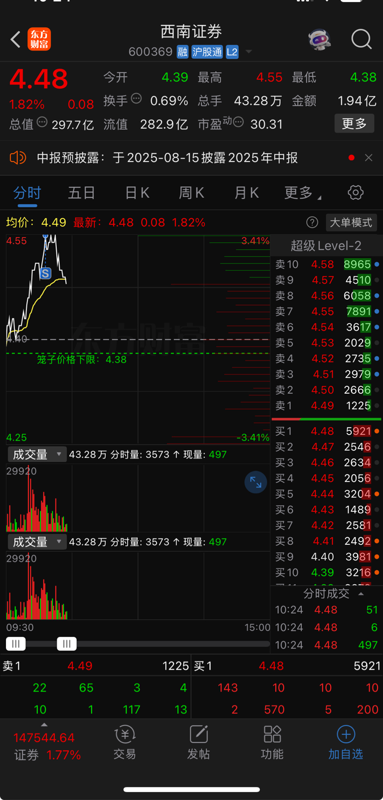The image size is (383, 800).
Task: Collapse the 分时成交 panel arrow
Action: point(361,594)
